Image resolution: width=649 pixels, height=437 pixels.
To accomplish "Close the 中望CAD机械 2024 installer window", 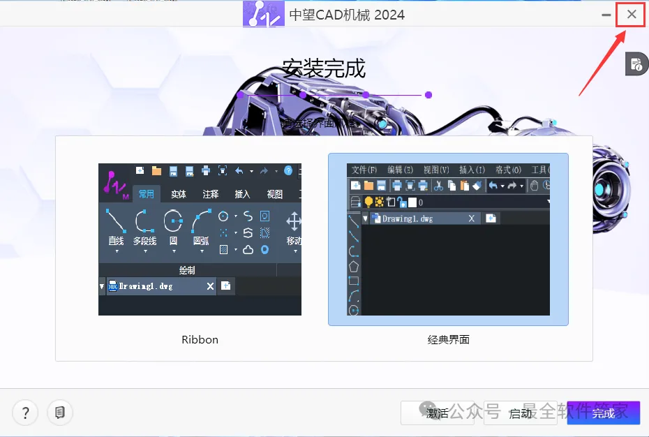I will pyautogui.click(x=631, y=15).
